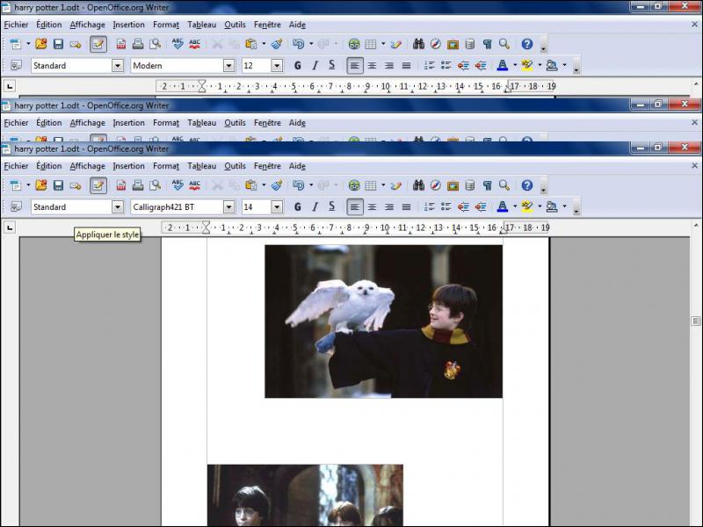Print the document from the front window toolbar

click(x=138, y=185)
